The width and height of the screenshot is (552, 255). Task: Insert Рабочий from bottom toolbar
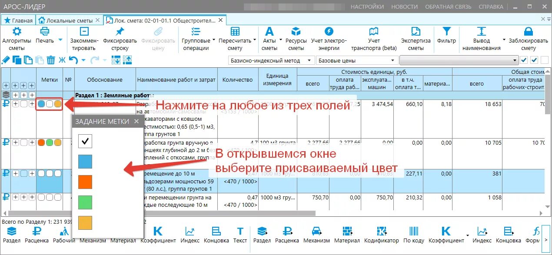click(x=64, y=235)
